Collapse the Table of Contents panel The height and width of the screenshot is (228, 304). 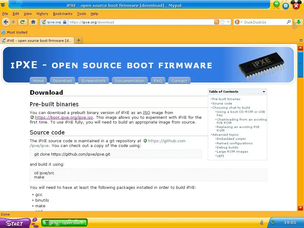[x=264, y=91]
